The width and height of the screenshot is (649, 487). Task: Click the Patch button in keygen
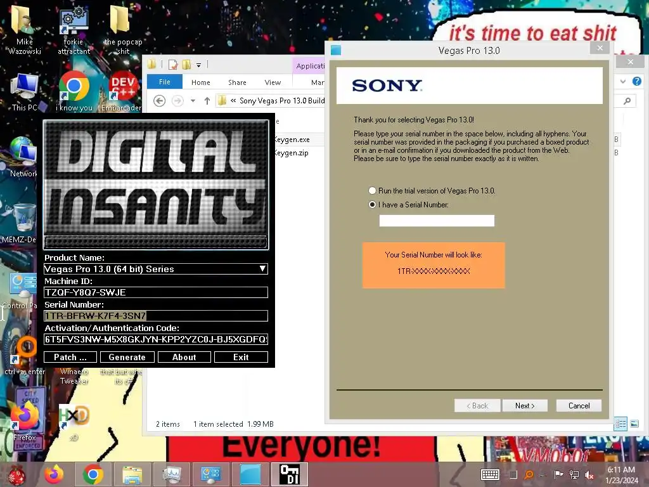click(x=70, y=357)
